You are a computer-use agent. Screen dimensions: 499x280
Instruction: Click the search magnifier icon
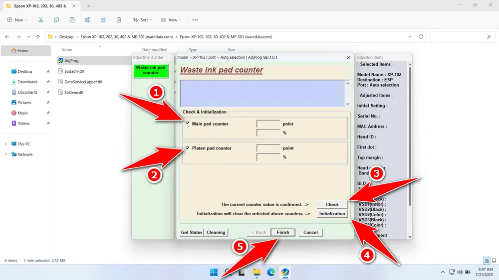[x=489, y=37]
